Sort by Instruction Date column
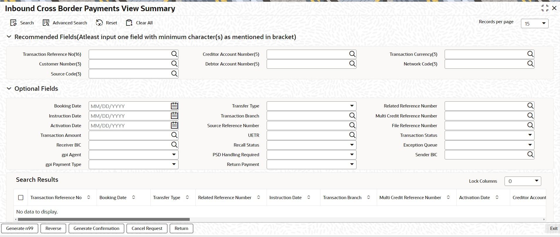The width and height of the screenshot is (560, 237). tap(309, 197)
